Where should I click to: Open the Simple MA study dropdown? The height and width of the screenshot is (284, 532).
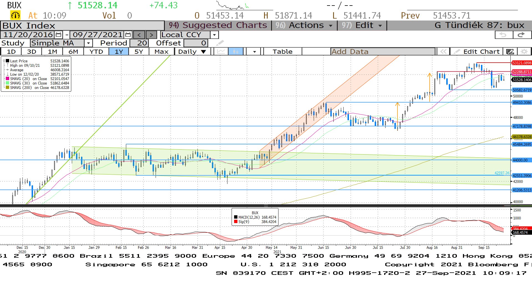88,43
